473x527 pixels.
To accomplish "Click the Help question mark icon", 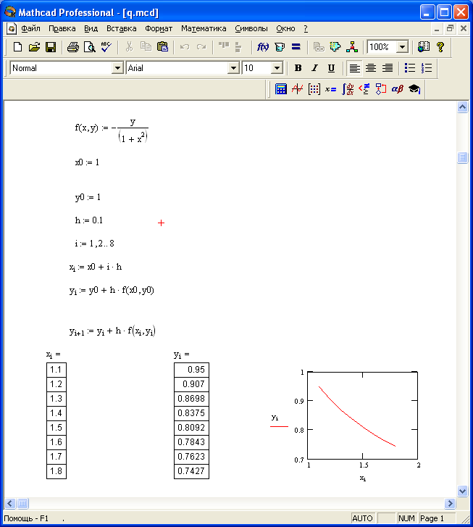I will click(440, 47).
